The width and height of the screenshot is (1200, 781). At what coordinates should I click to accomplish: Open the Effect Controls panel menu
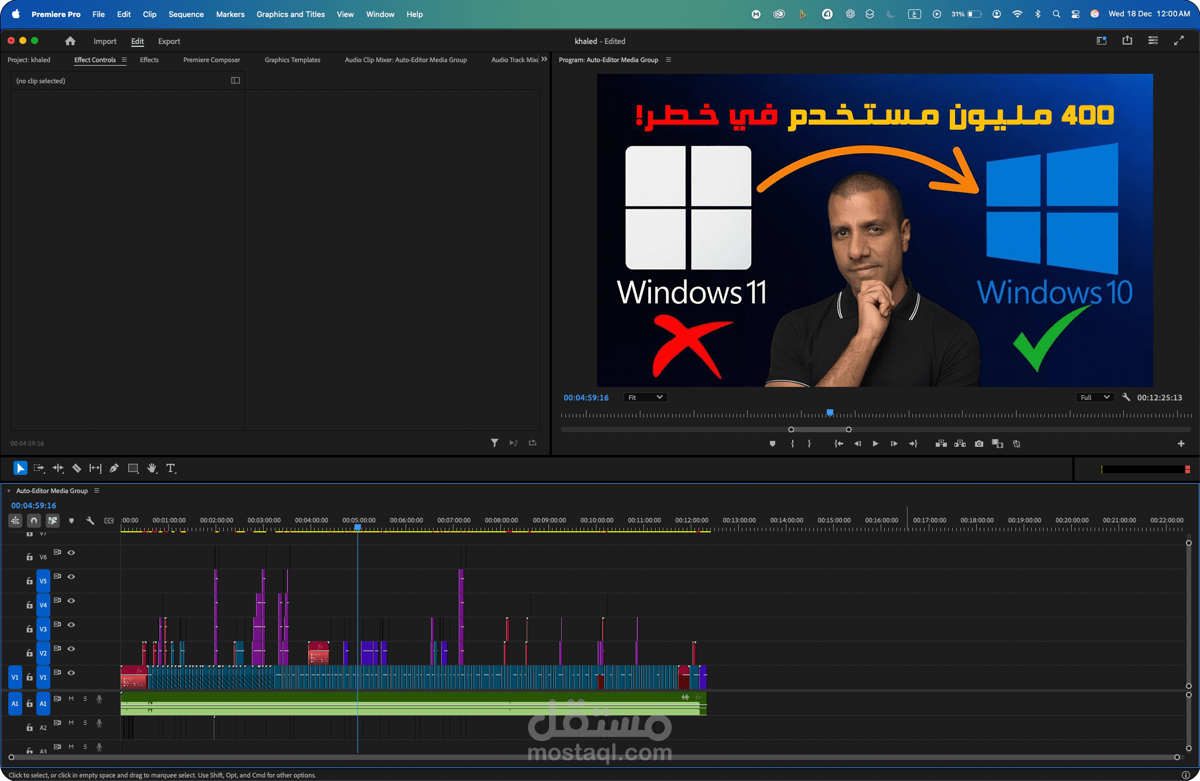(x=124, y=60)
